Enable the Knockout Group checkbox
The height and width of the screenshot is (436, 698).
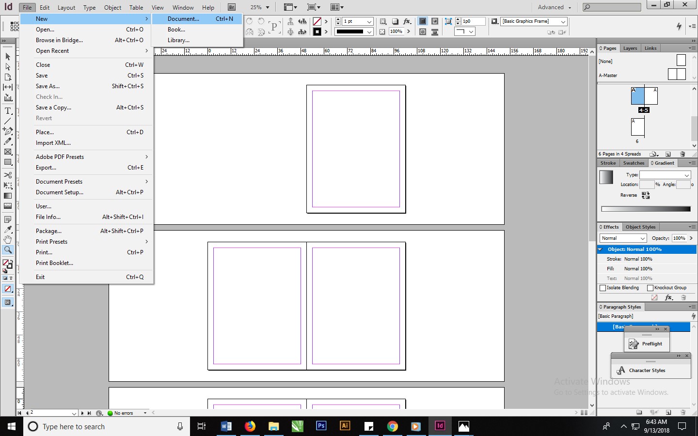(x=650, y=288)
